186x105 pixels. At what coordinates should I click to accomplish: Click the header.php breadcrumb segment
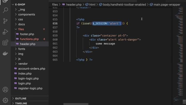tap(74, 5)
